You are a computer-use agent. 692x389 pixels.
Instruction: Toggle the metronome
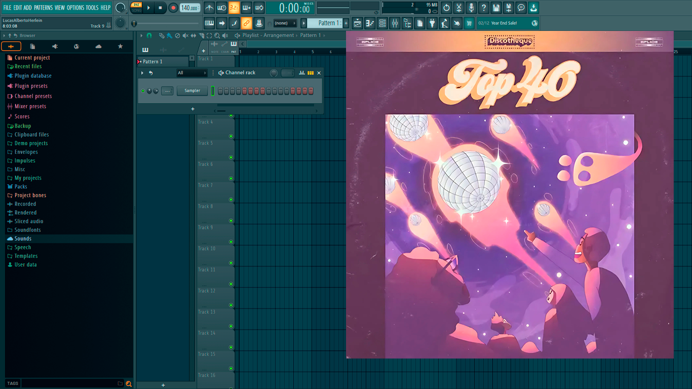[x=209, y=8]
